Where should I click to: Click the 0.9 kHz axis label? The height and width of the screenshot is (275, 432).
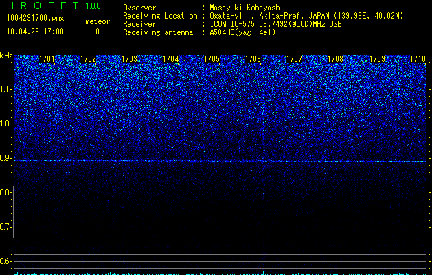[6, 158]
